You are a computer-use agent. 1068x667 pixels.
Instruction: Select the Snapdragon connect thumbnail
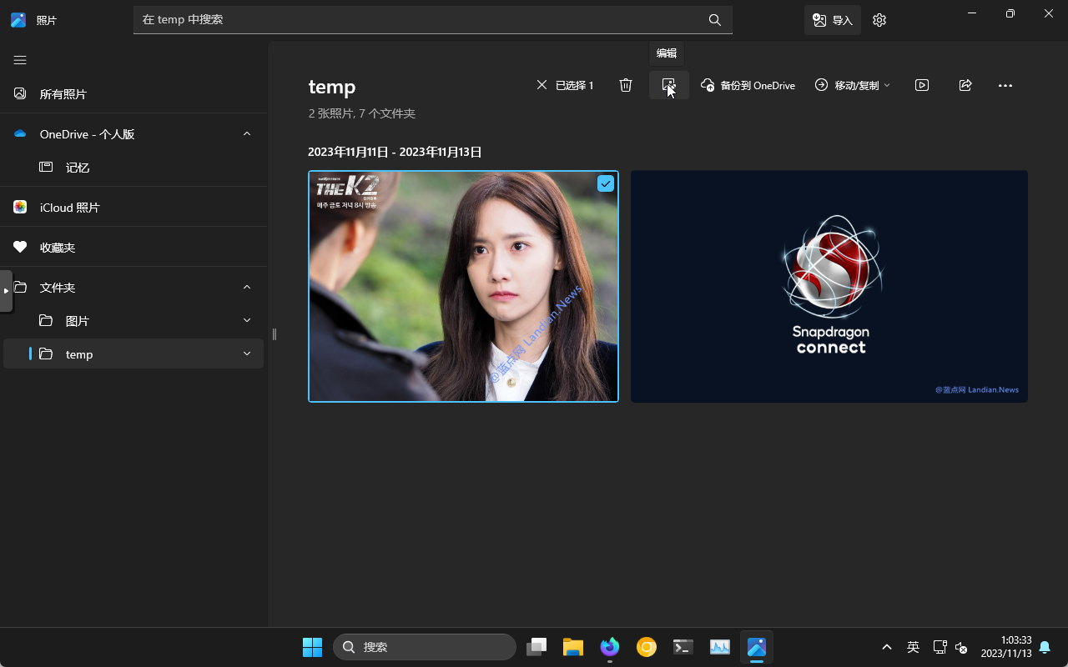829,286
